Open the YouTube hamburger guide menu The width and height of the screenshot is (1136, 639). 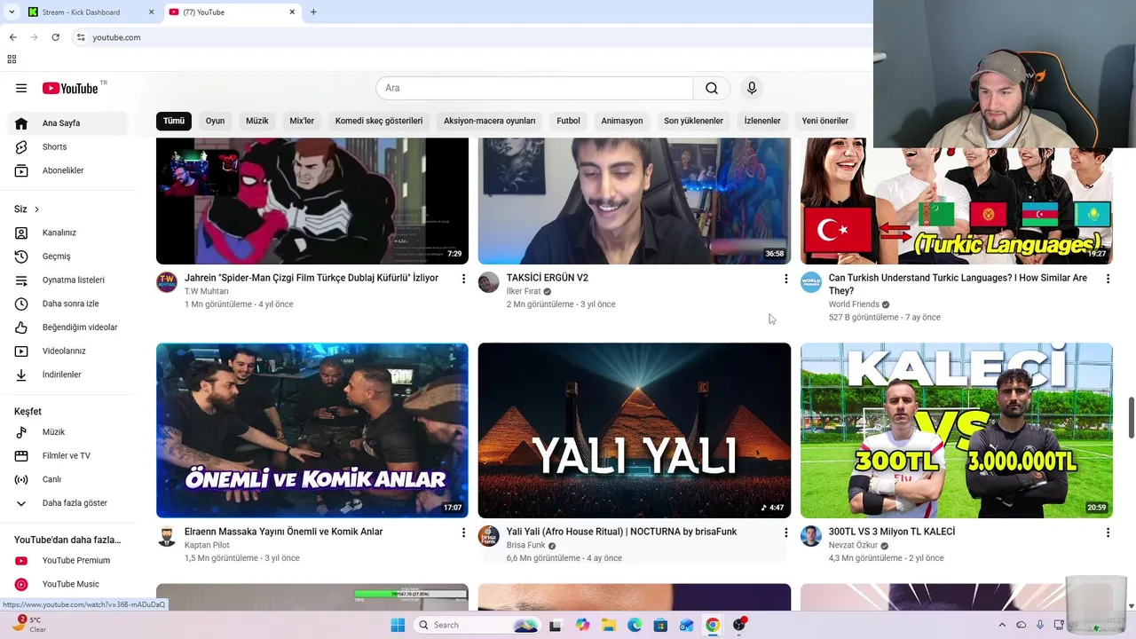[x=21, y=88]
